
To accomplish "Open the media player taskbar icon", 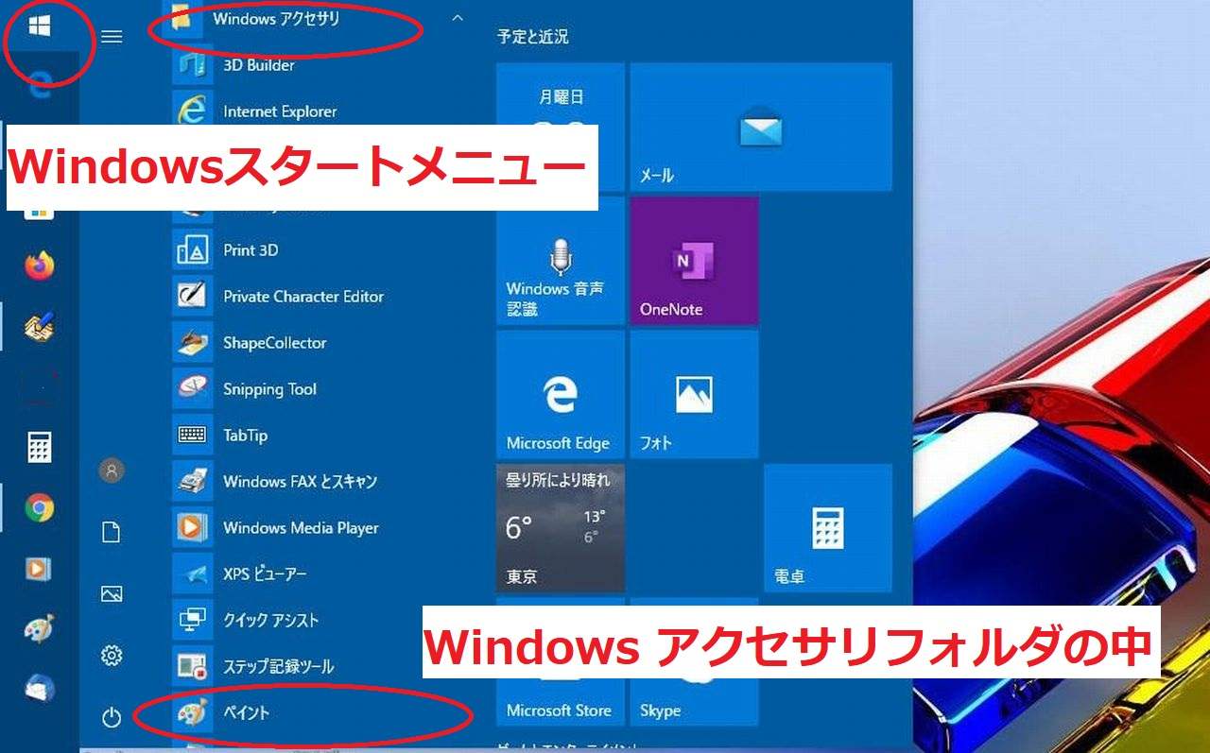I will click(x=39, y=569).
